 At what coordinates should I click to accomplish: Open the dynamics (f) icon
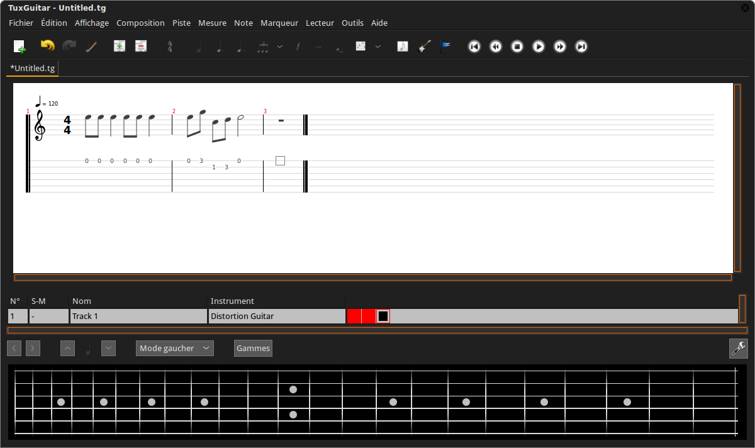point(298,47)
